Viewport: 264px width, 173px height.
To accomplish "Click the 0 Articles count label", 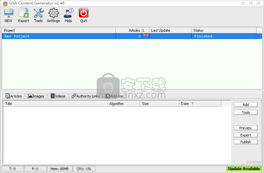I will pos(254,162).
